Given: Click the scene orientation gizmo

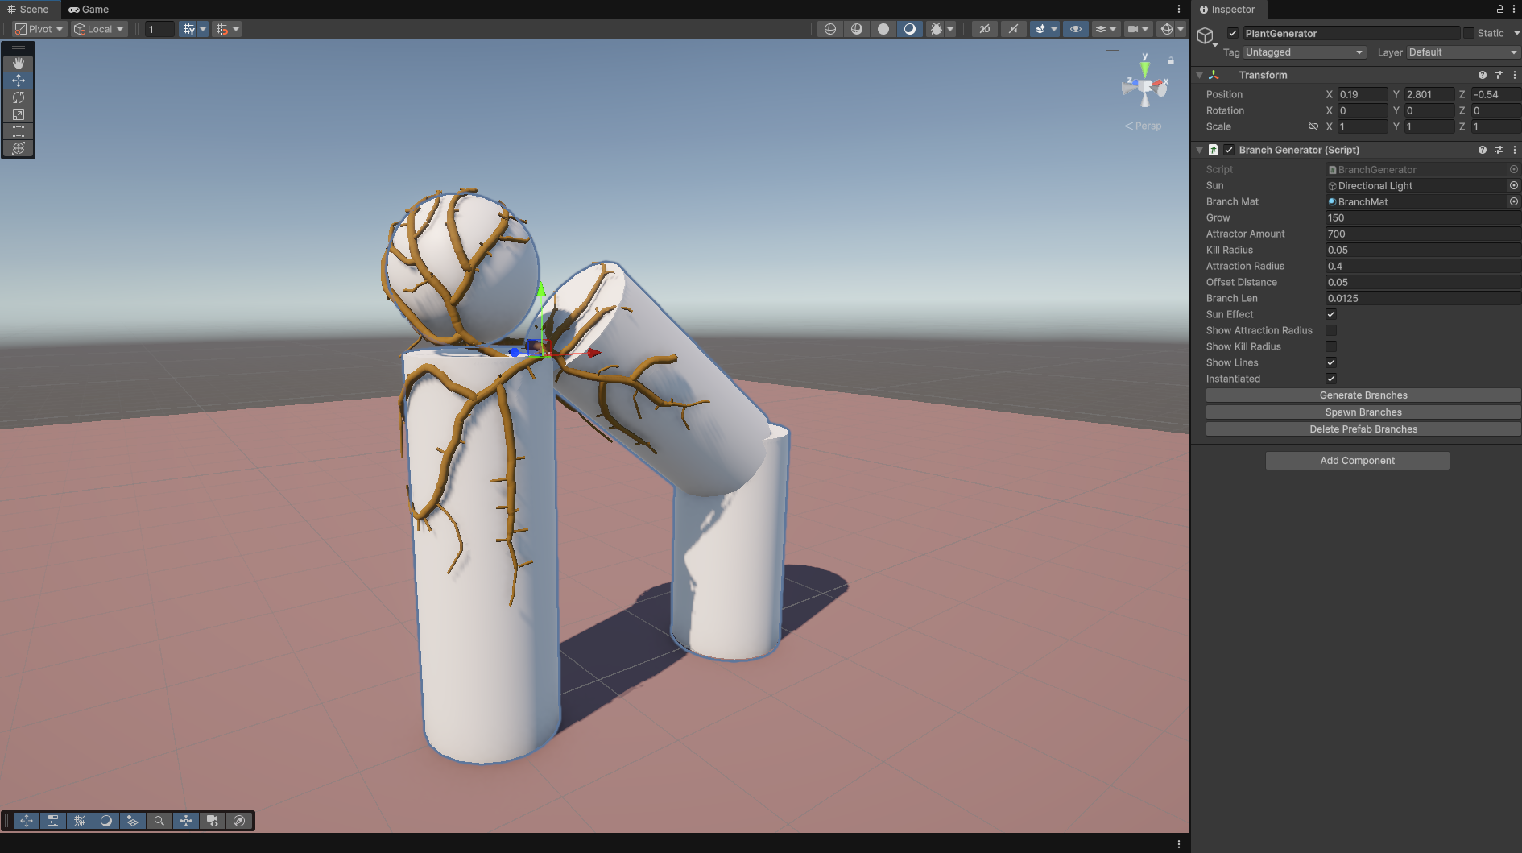Looking at the screenshot, I should tap(1144, 85).
